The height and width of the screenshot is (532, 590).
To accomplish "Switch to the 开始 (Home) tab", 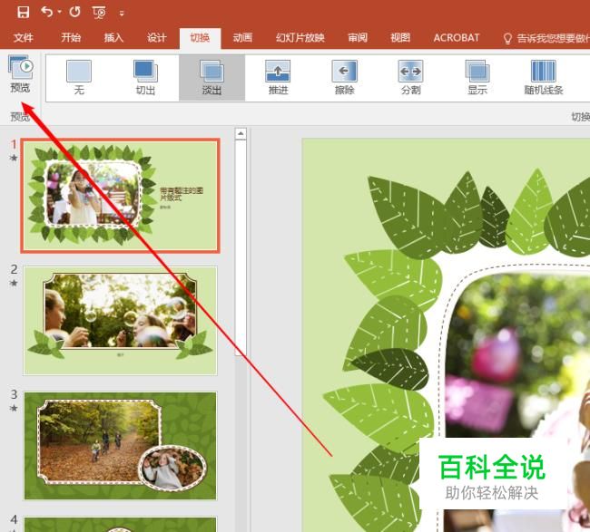I will (71, 37).
